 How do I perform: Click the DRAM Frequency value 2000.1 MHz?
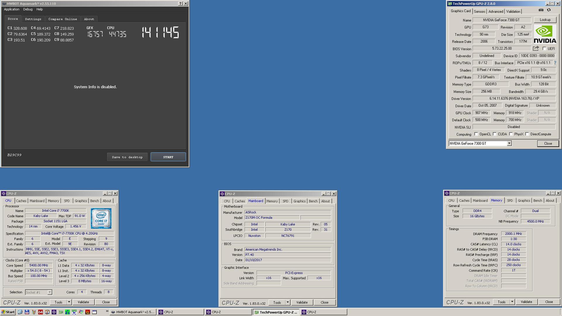pos(513,234)
